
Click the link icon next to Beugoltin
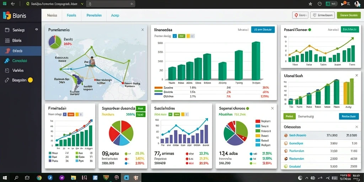click(x=7, y=80)
